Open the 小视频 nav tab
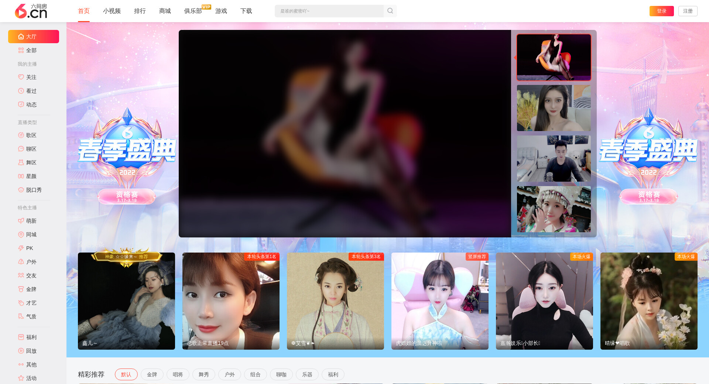709x384 pixels. (112, 11)
